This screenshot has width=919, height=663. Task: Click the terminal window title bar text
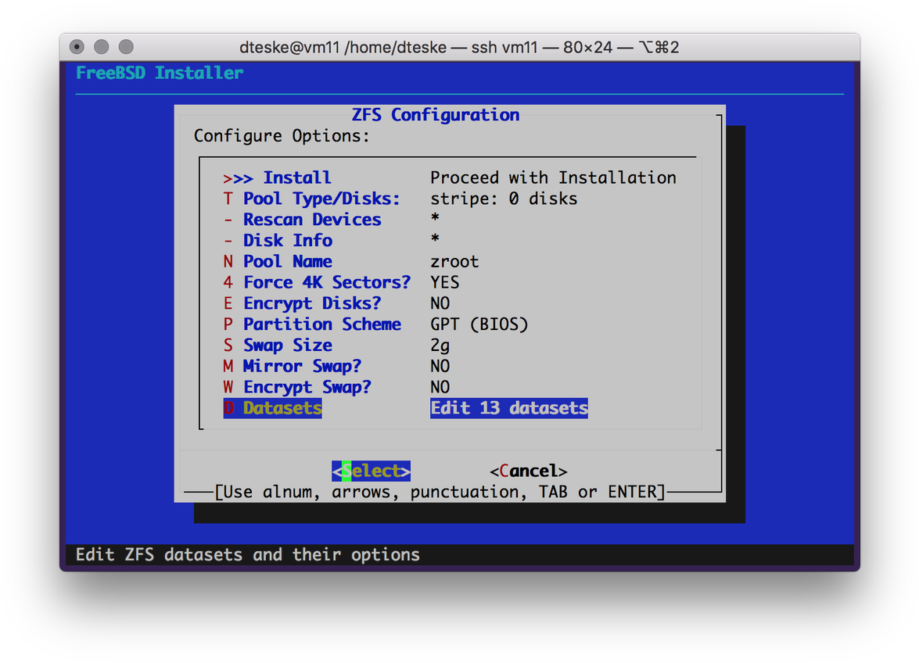click(x=459, y=48)
